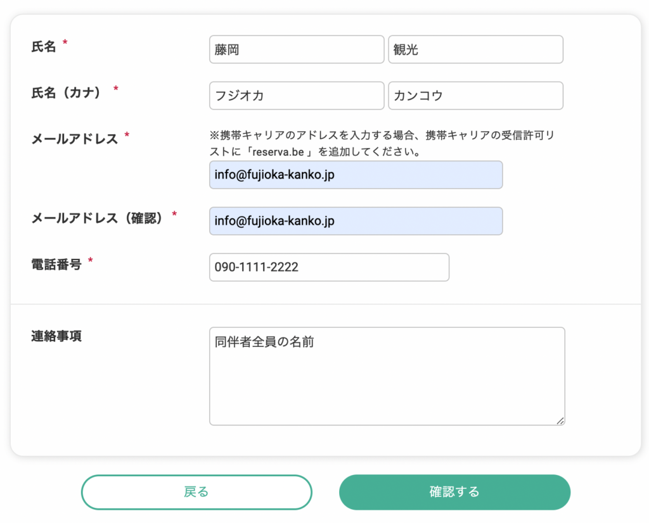Click the 氏名（カナ）field label

click(x=67, y=92)
